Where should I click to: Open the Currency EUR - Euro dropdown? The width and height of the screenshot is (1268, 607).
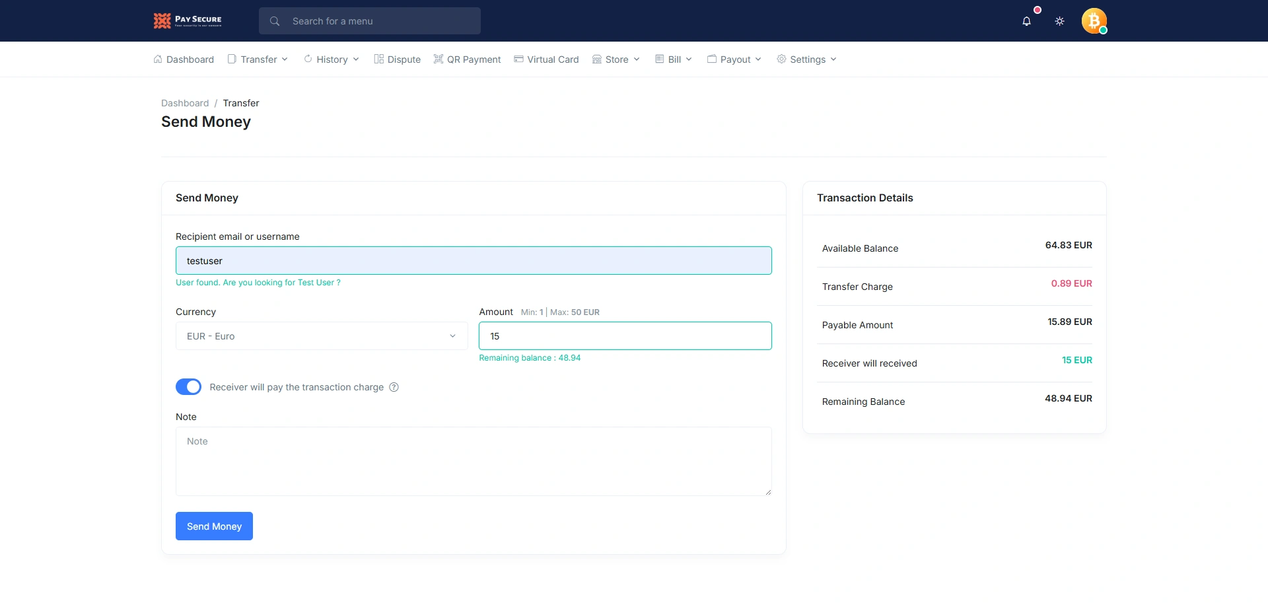click(322, 336)
